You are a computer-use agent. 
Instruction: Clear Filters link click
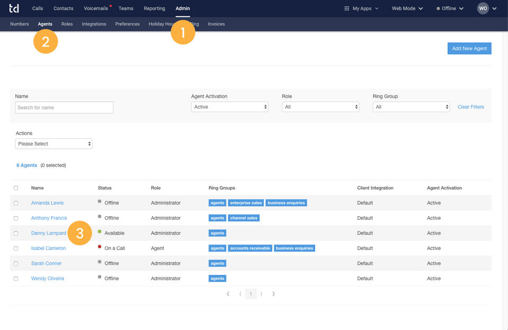(470, 107)
